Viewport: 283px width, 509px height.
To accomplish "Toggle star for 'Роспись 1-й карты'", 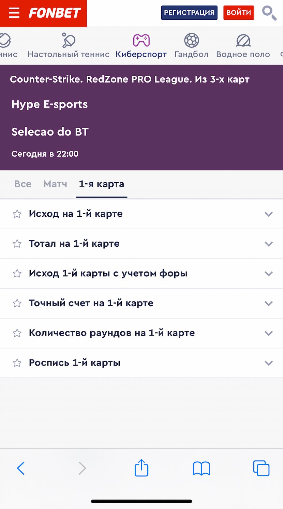I will point(17,363).
